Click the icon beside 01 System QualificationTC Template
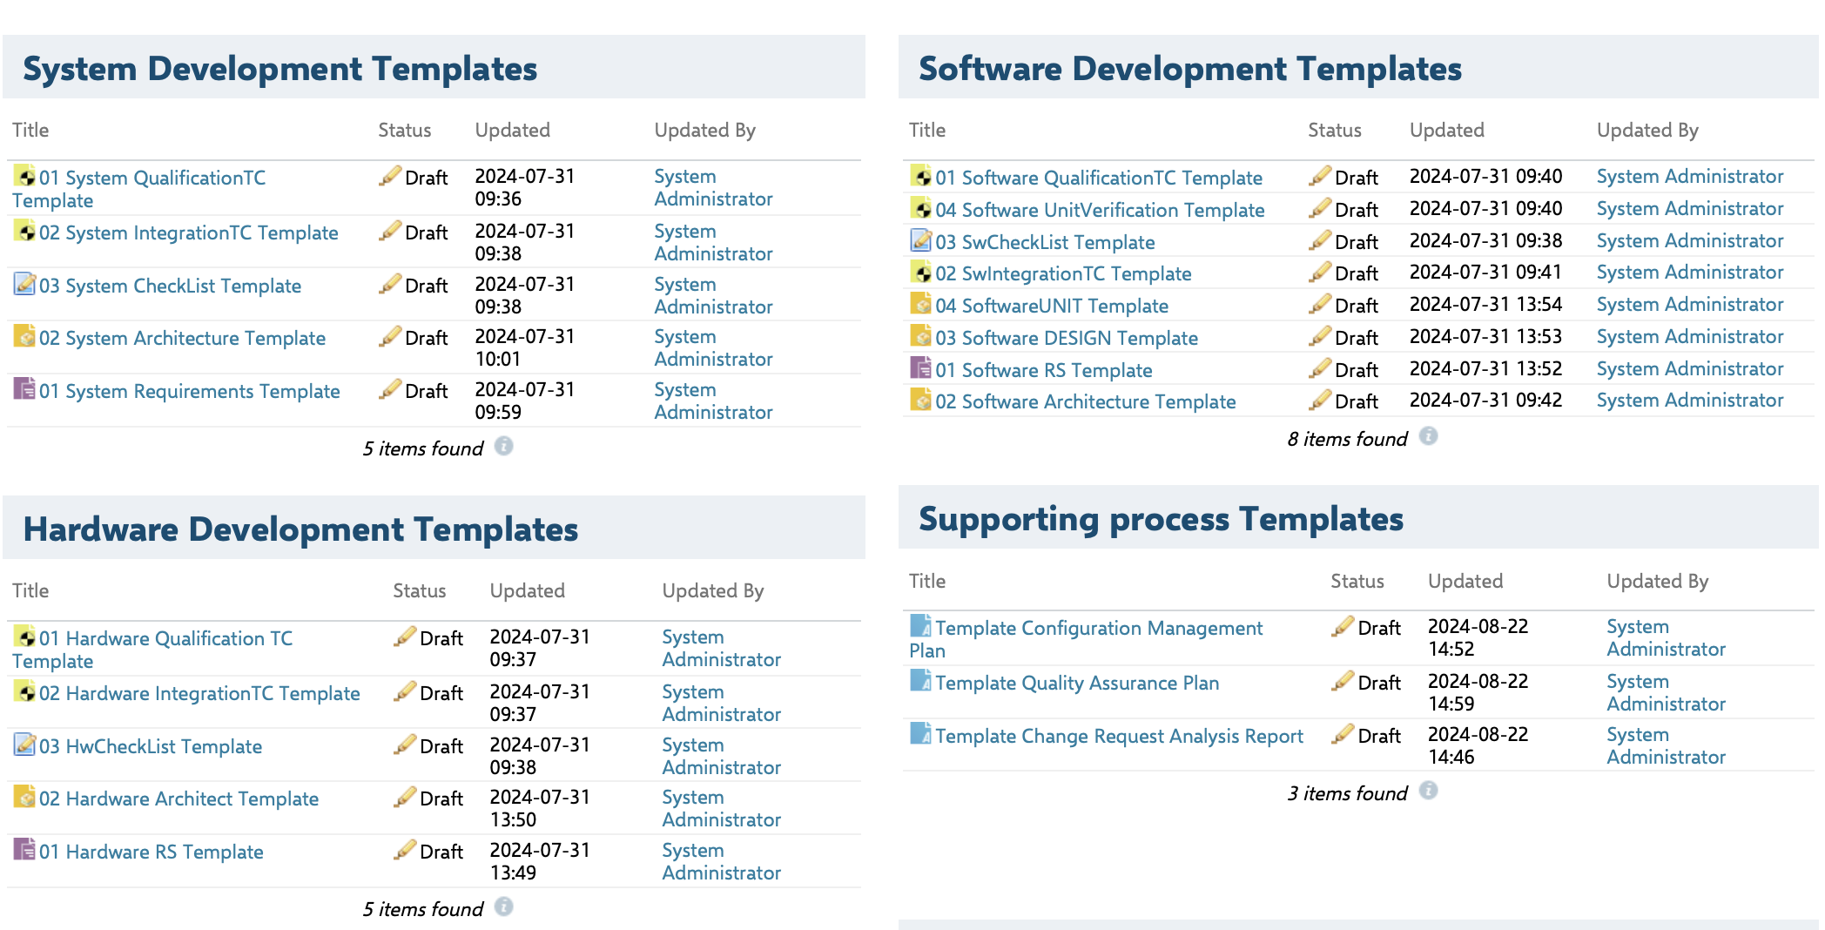This screenshot has height=930, width=1825. tap(24, 176)
